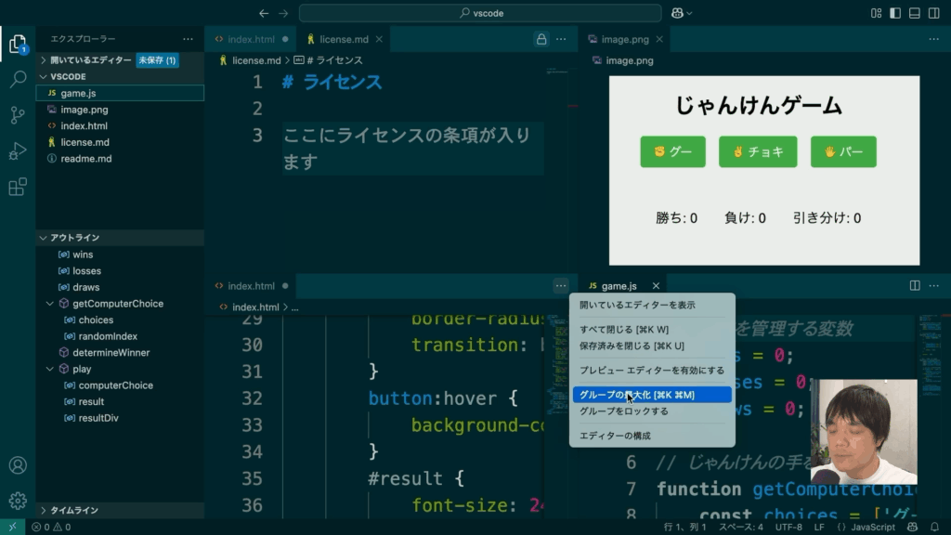Image resolution: width=951 pixels, height=535 pixels.
Task: Switch to the image.png tab
Action: pyautogui.click(x=624, y=40)
